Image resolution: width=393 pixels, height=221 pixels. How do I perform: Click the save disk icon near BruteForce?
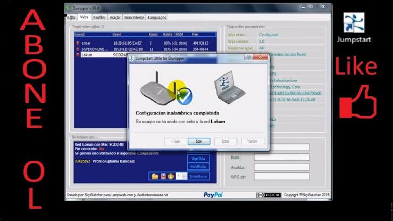point(163,176)
